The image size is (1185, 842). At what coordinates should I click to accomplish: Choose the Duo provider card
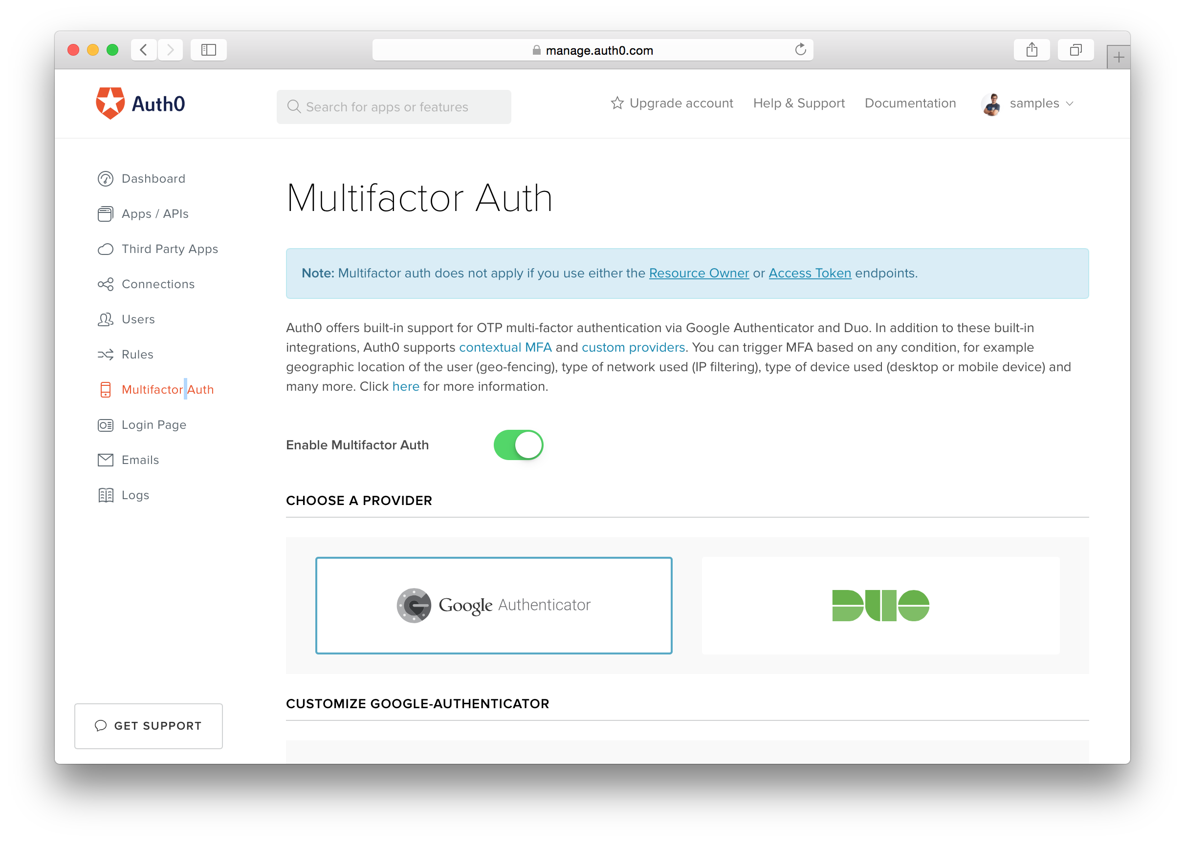click(x=880, y=605)
